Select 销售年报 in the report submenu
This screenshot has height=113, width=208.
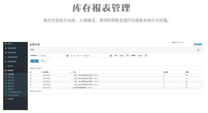11,89
